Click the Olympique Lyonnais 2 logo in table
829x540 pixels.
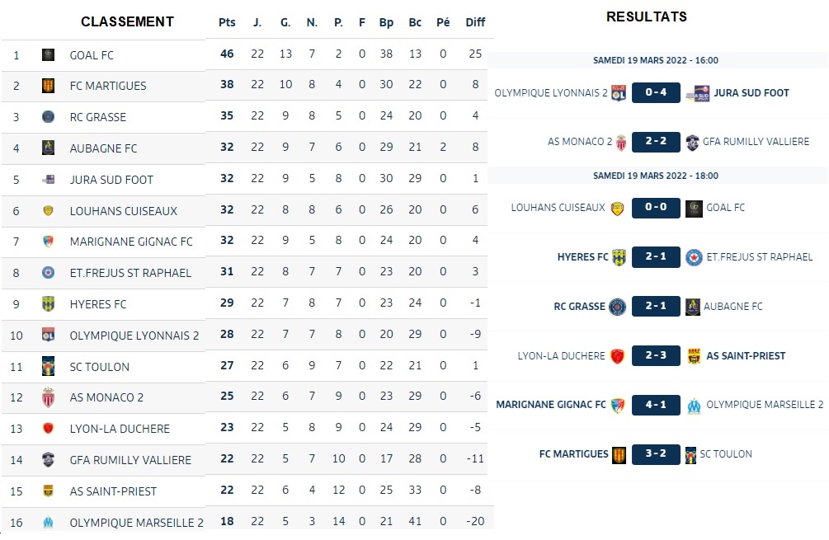[x=48, y=336]
